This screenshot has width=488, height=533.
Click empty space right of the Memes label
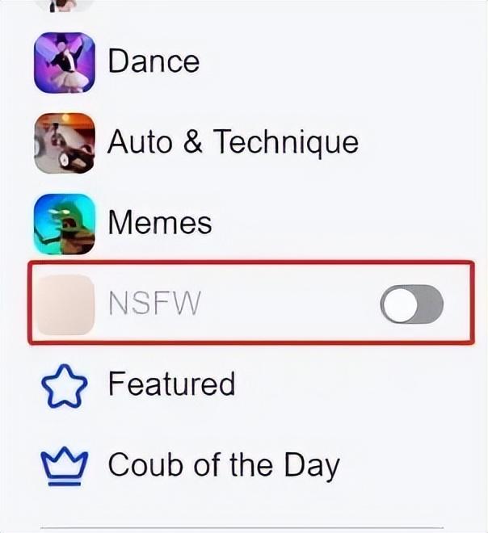340,224
